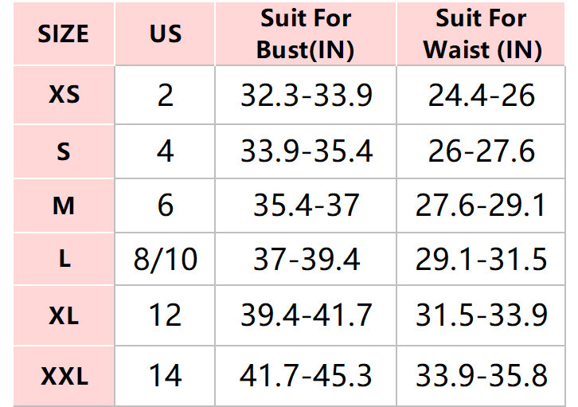Click the SIZE column header
Screen dimensions: 578x407
pos(64,34)
